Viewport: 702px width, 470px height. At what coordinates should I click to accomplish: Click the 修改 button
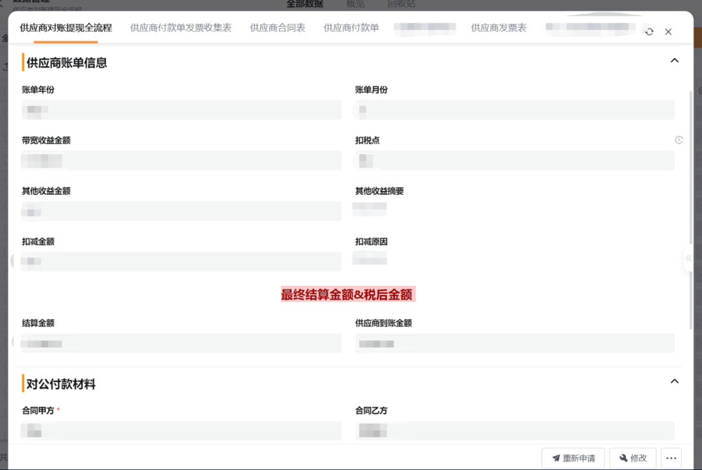click(x=632, y=458)
